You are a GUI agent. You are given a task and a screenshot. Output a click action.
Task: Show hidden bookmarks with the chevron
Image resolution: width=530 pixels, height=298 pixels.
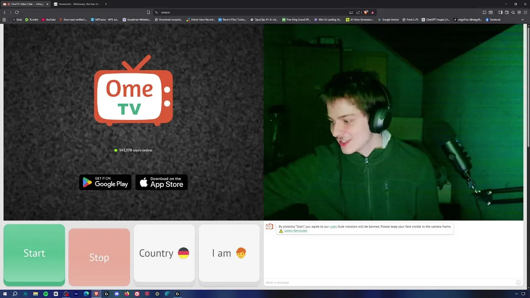(x=523, y=19)
